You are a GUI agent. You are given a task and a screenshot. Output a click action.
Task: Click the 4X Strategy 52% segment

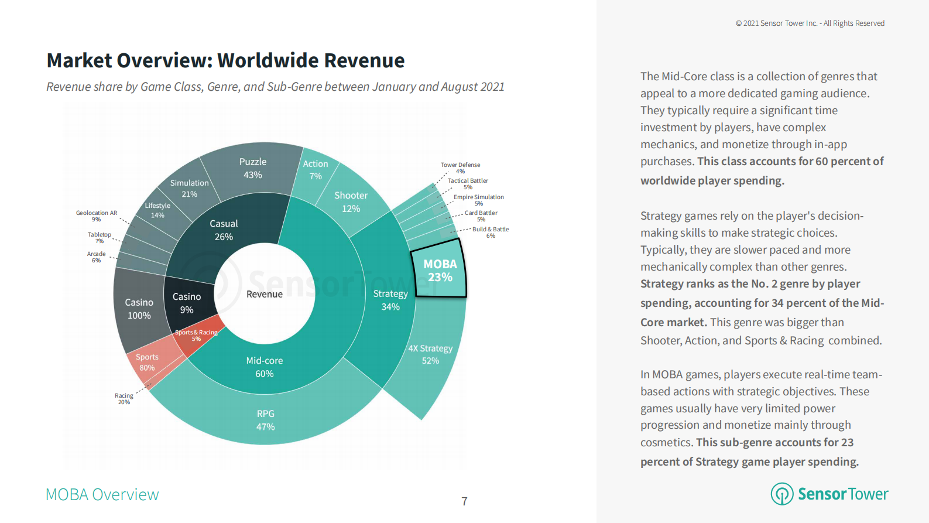point(430,354)
